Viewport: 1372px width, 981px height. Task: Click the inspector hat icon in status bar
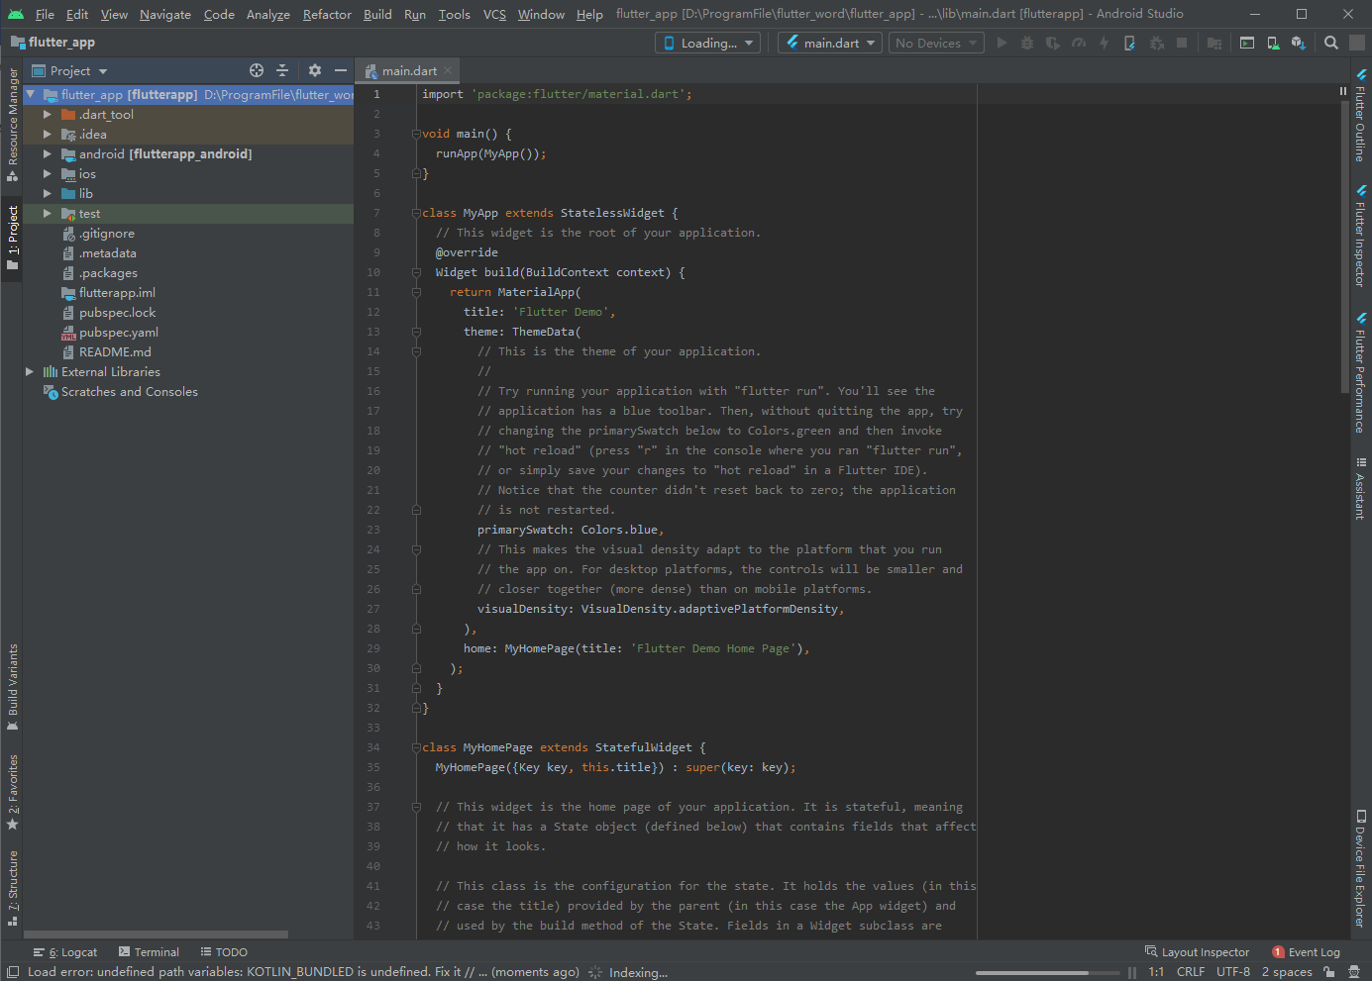[x=1354, y=972]
